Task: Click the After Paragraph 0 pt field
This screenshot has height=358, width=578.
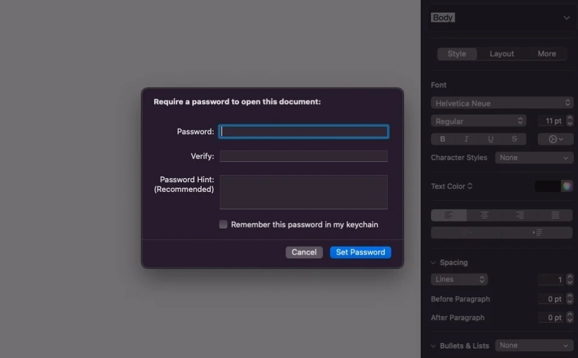Action: point(551,317)
